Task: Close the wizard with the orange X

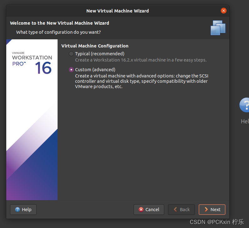Action: pyautogui.click(x=223, y=11)
